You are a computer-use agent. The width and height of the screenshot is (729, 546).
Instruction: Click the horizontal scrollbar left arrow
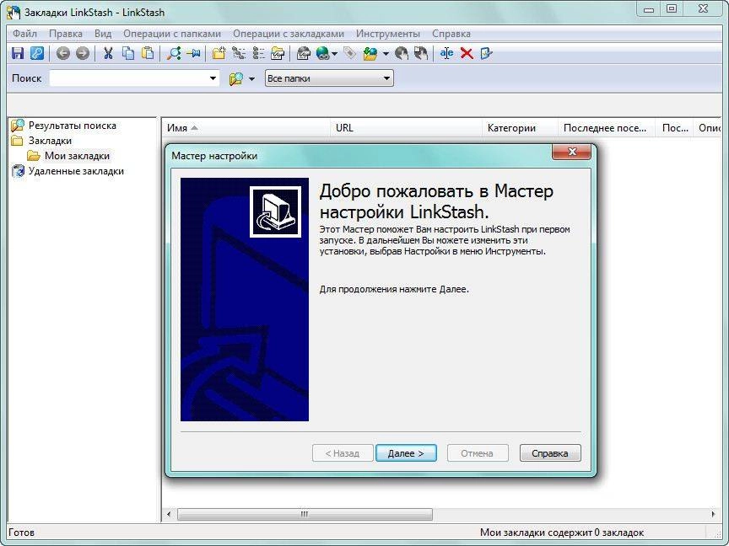[169, 514]
